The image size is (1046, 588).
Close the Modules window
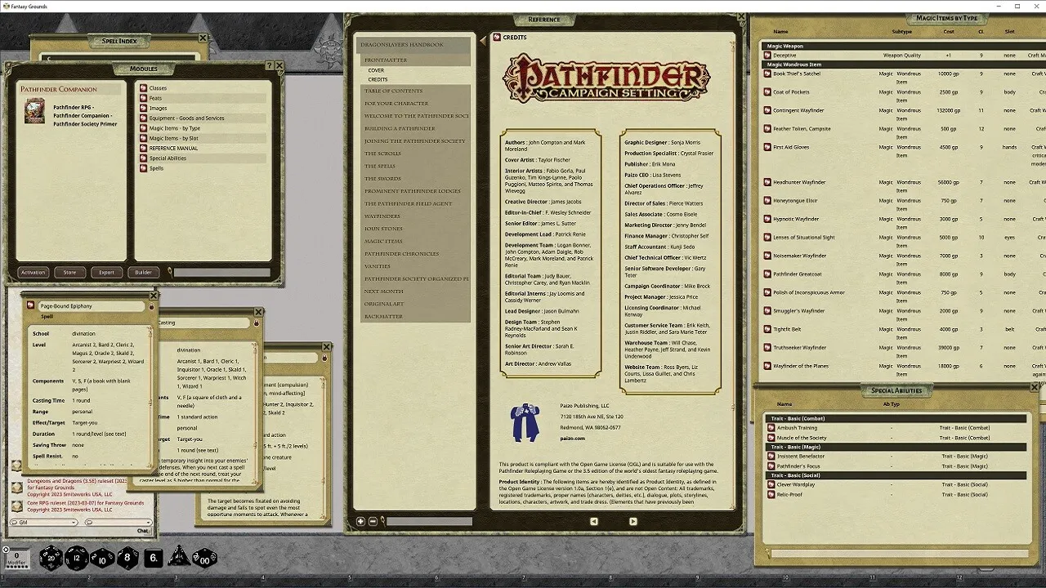point(279,66)
